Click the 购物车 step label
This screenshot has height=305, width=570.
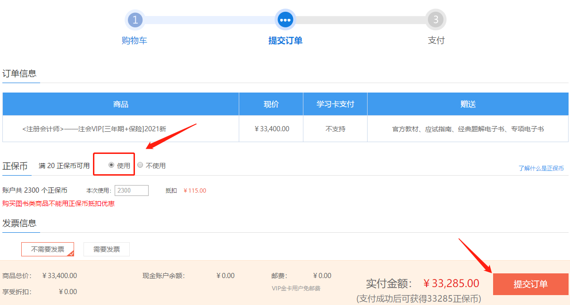point(135,41)
